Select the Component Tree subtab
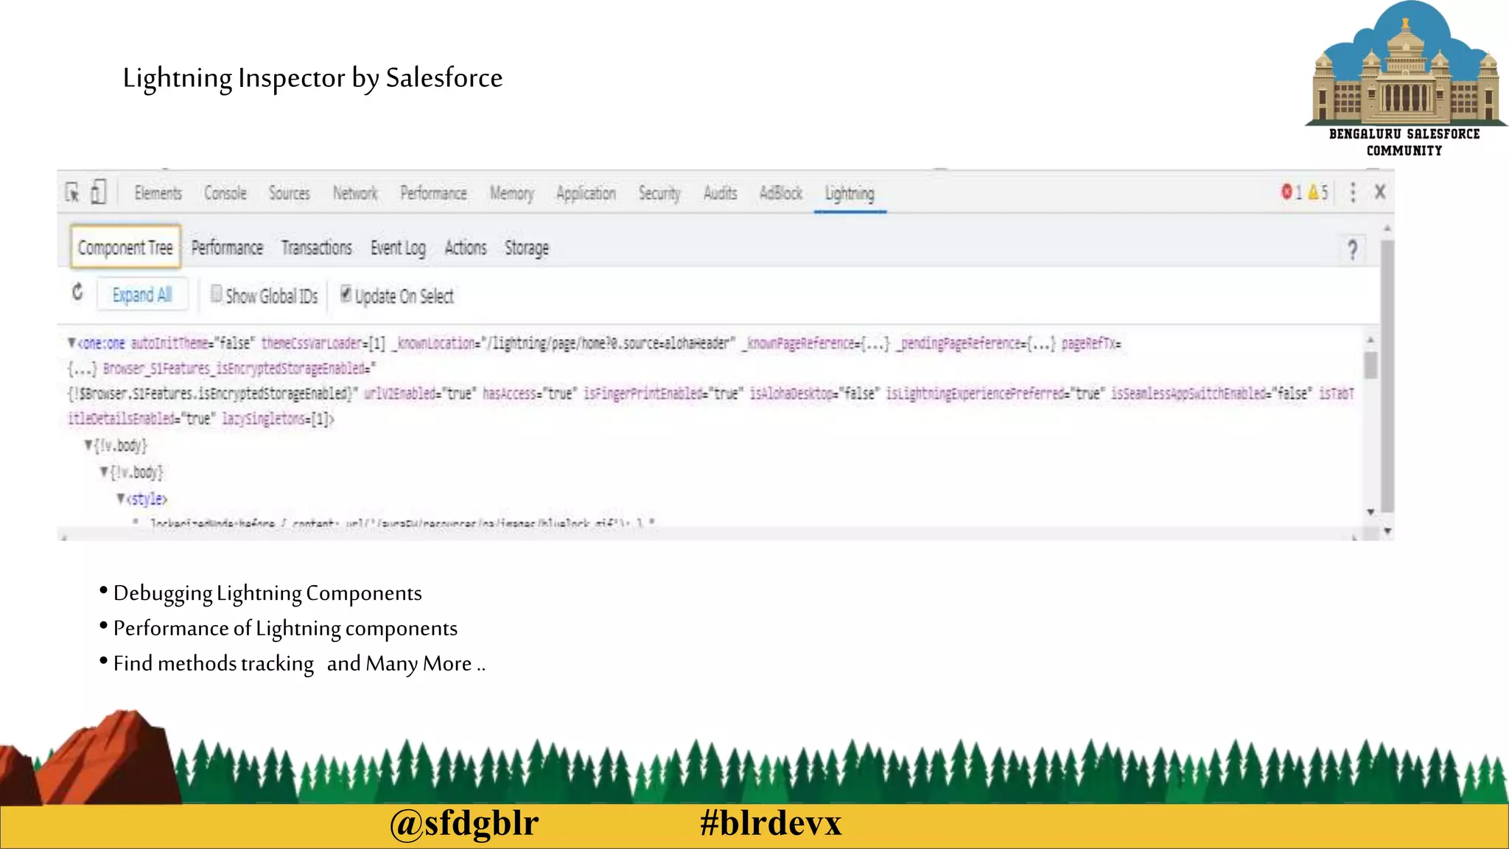This screenshot has width=1509, height=849. point(125,248)
